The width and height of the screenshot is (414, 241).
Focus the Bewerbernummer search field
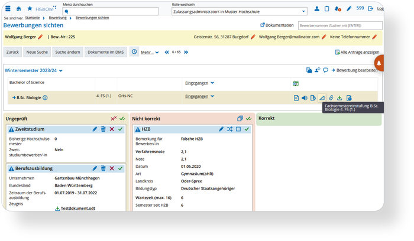340,25
